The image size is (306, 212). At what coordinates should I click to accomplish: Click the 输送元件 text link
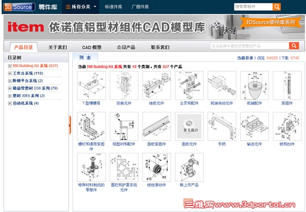click(x=254, y=144)
